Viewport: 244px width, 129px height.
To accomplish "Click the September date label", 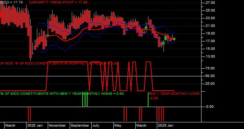I will [x=80, y=126].
